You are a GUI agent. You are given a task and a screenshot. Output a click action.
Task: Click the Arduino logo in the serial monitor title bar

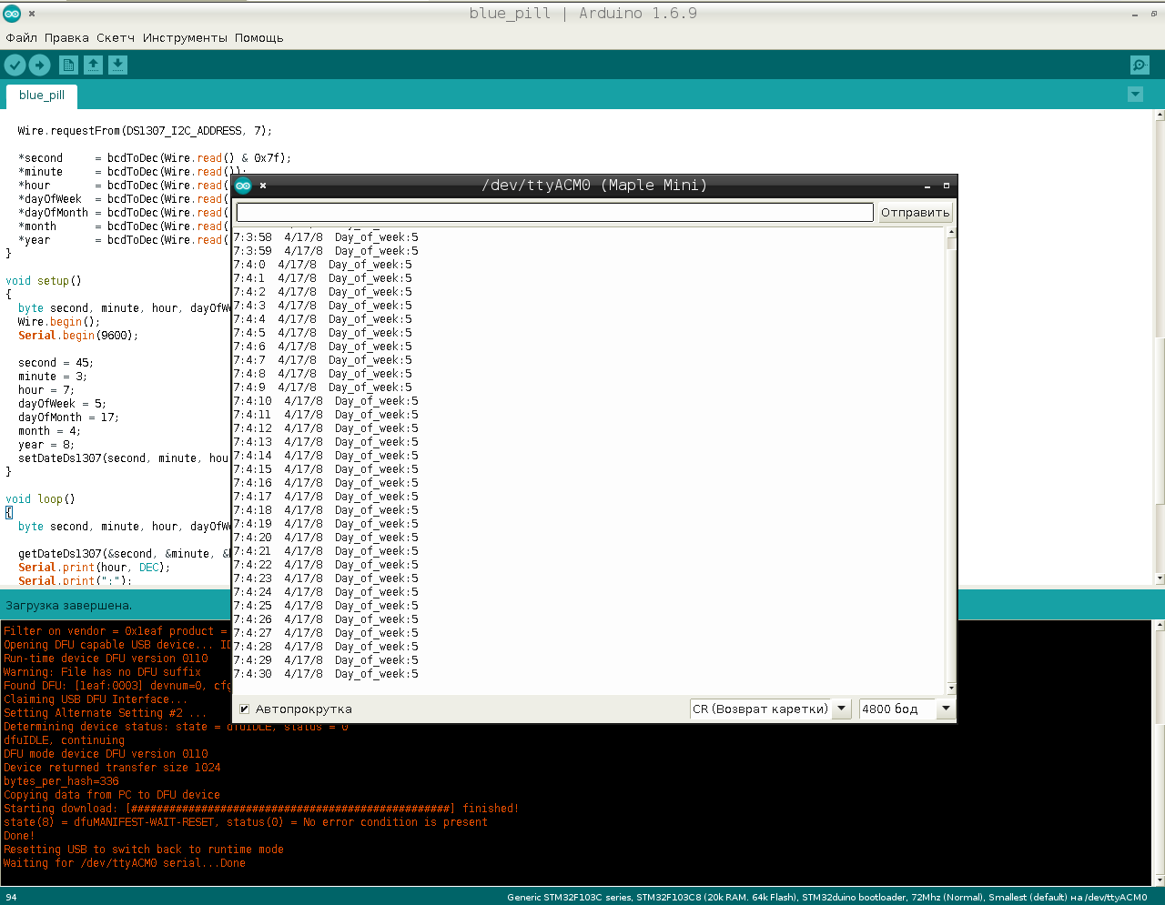243,186
